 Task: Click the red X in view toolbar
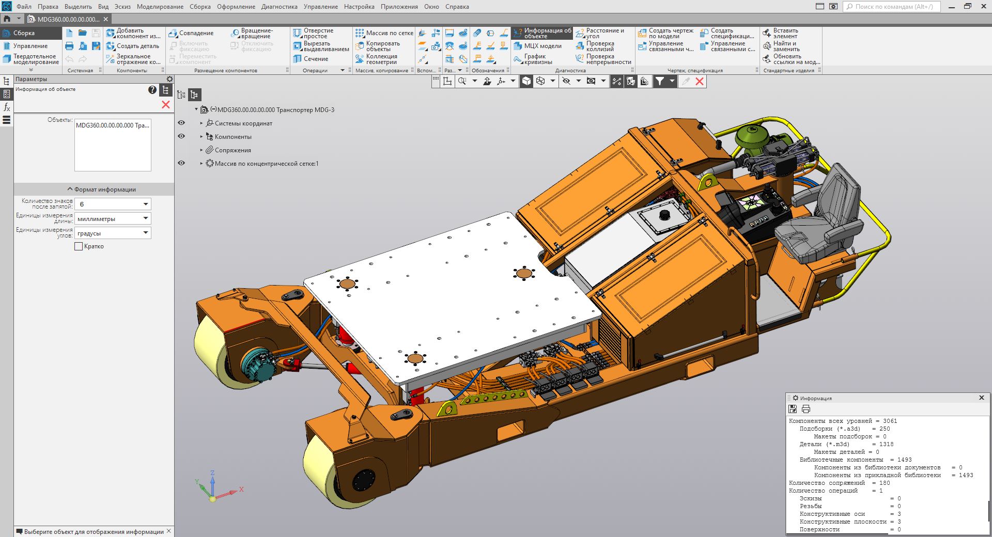(x=700, y=81)
